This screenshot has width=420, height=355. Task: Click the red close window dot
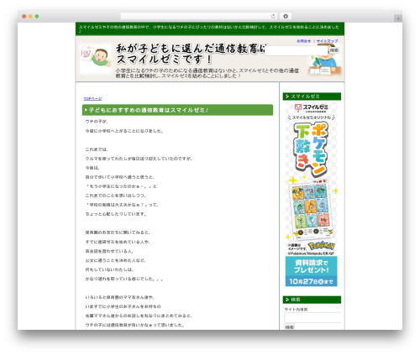24,16
